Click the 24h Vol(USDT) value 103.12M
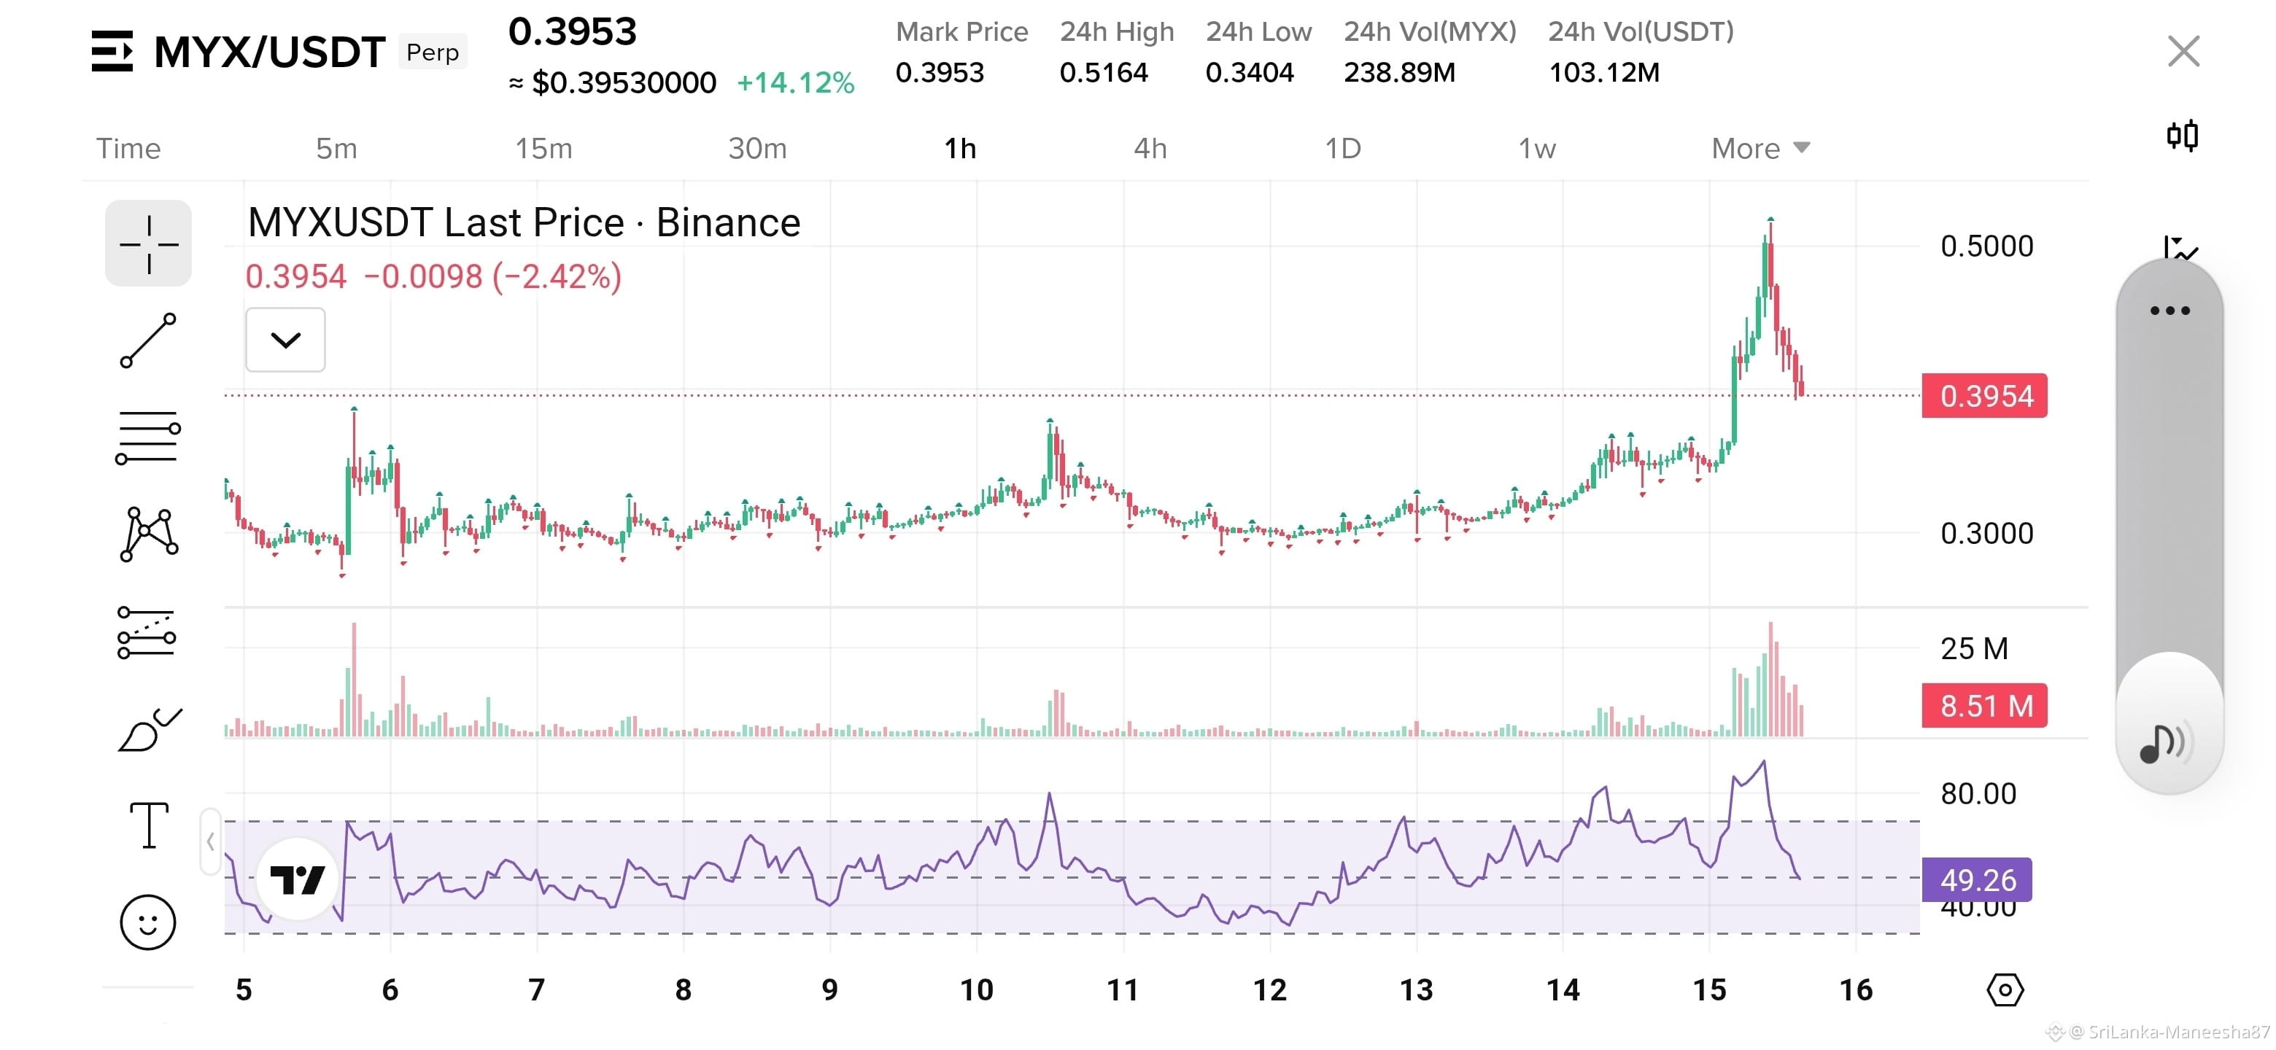This screenshot has width=2276, height=1050. coord(1605,72)
